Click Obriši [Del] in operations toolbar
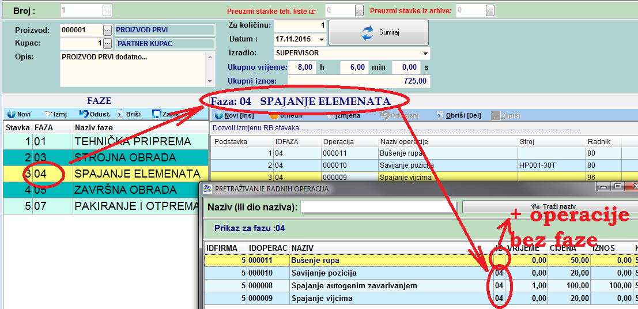Viewport: 638px width, 309px height. coord(458,116)
